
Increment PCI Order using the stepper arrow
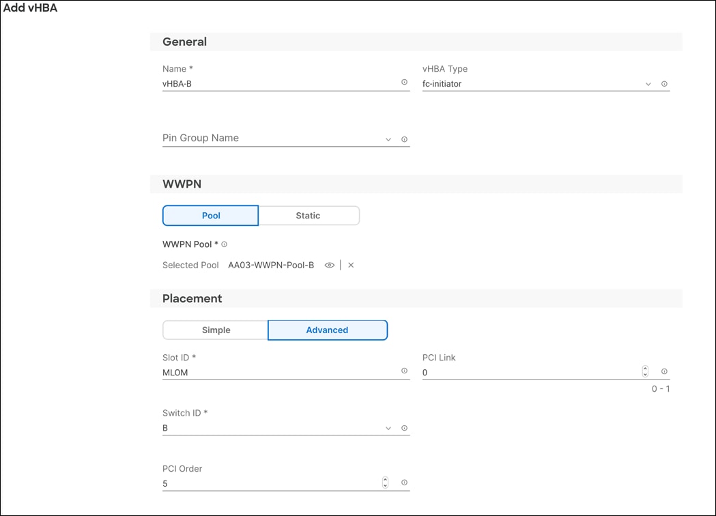(385, 480)
